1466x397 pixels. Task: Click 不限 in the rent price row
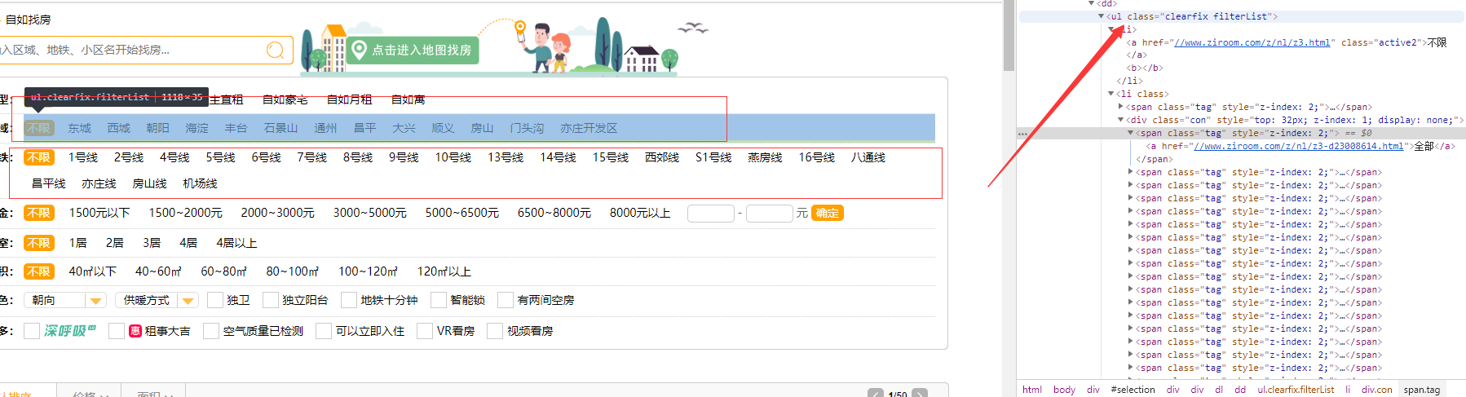(x=38, y=213)
